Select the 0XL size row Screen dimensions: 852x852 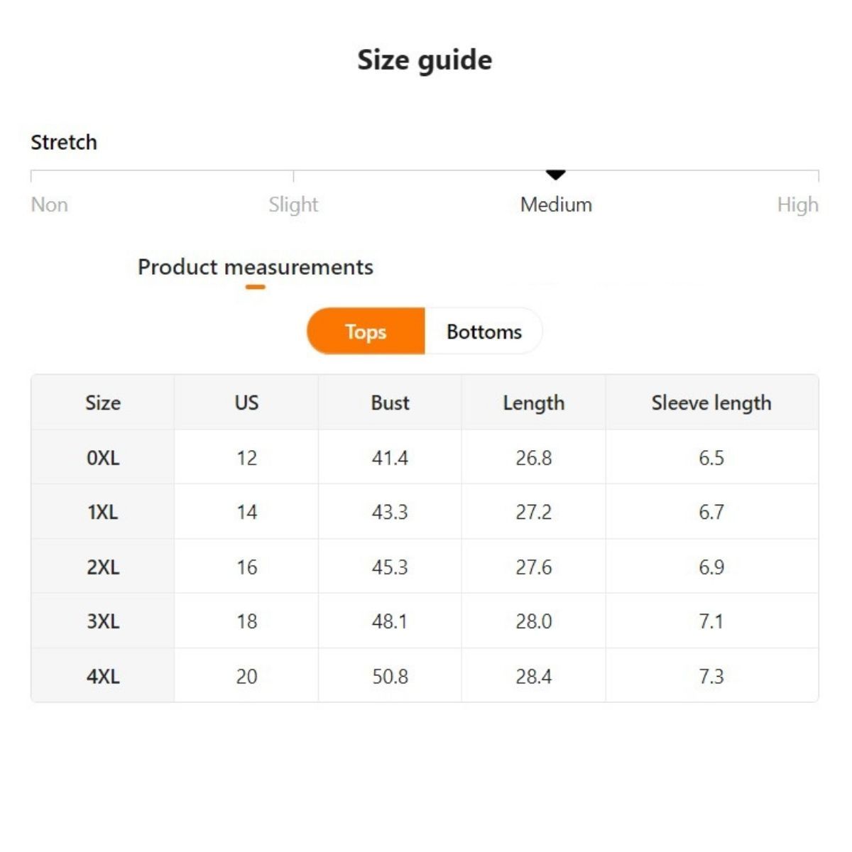103,458
